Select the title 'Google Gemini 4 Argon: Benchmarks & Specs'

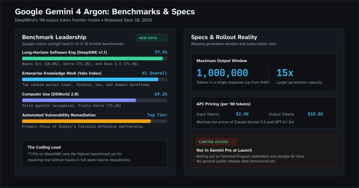(105, 12)
